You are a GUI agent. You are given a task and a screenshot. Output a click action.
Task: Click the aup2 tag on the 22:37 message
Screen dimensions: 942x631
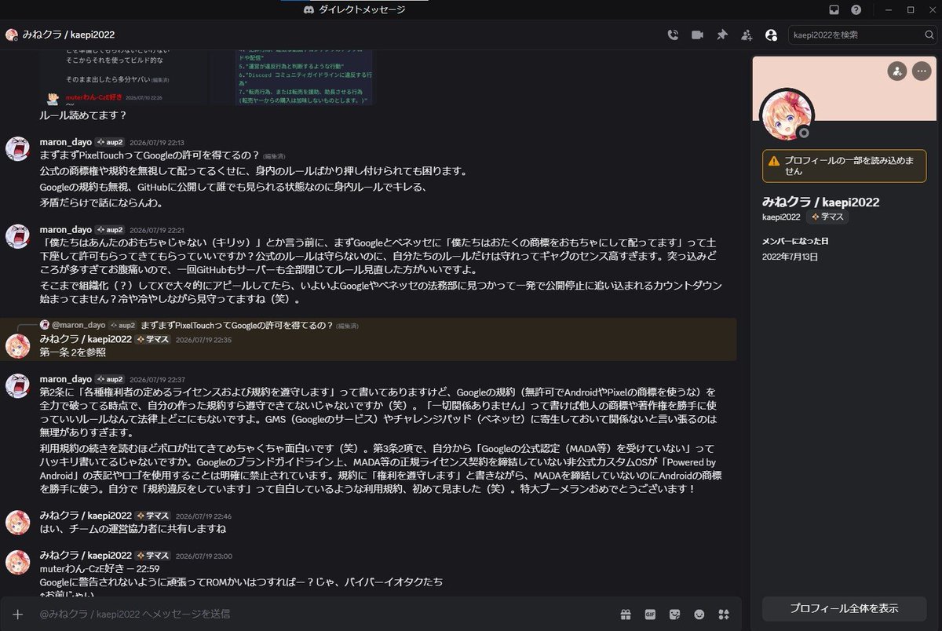click(110, 379)
